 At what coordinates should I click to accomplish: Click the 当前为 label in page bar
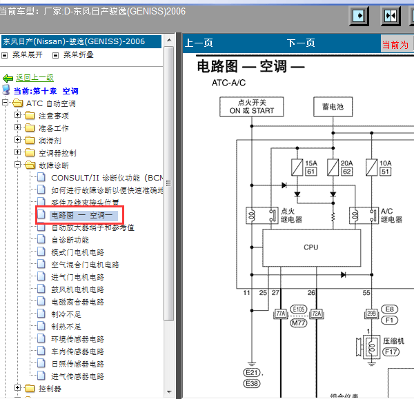tap(395, 45)
